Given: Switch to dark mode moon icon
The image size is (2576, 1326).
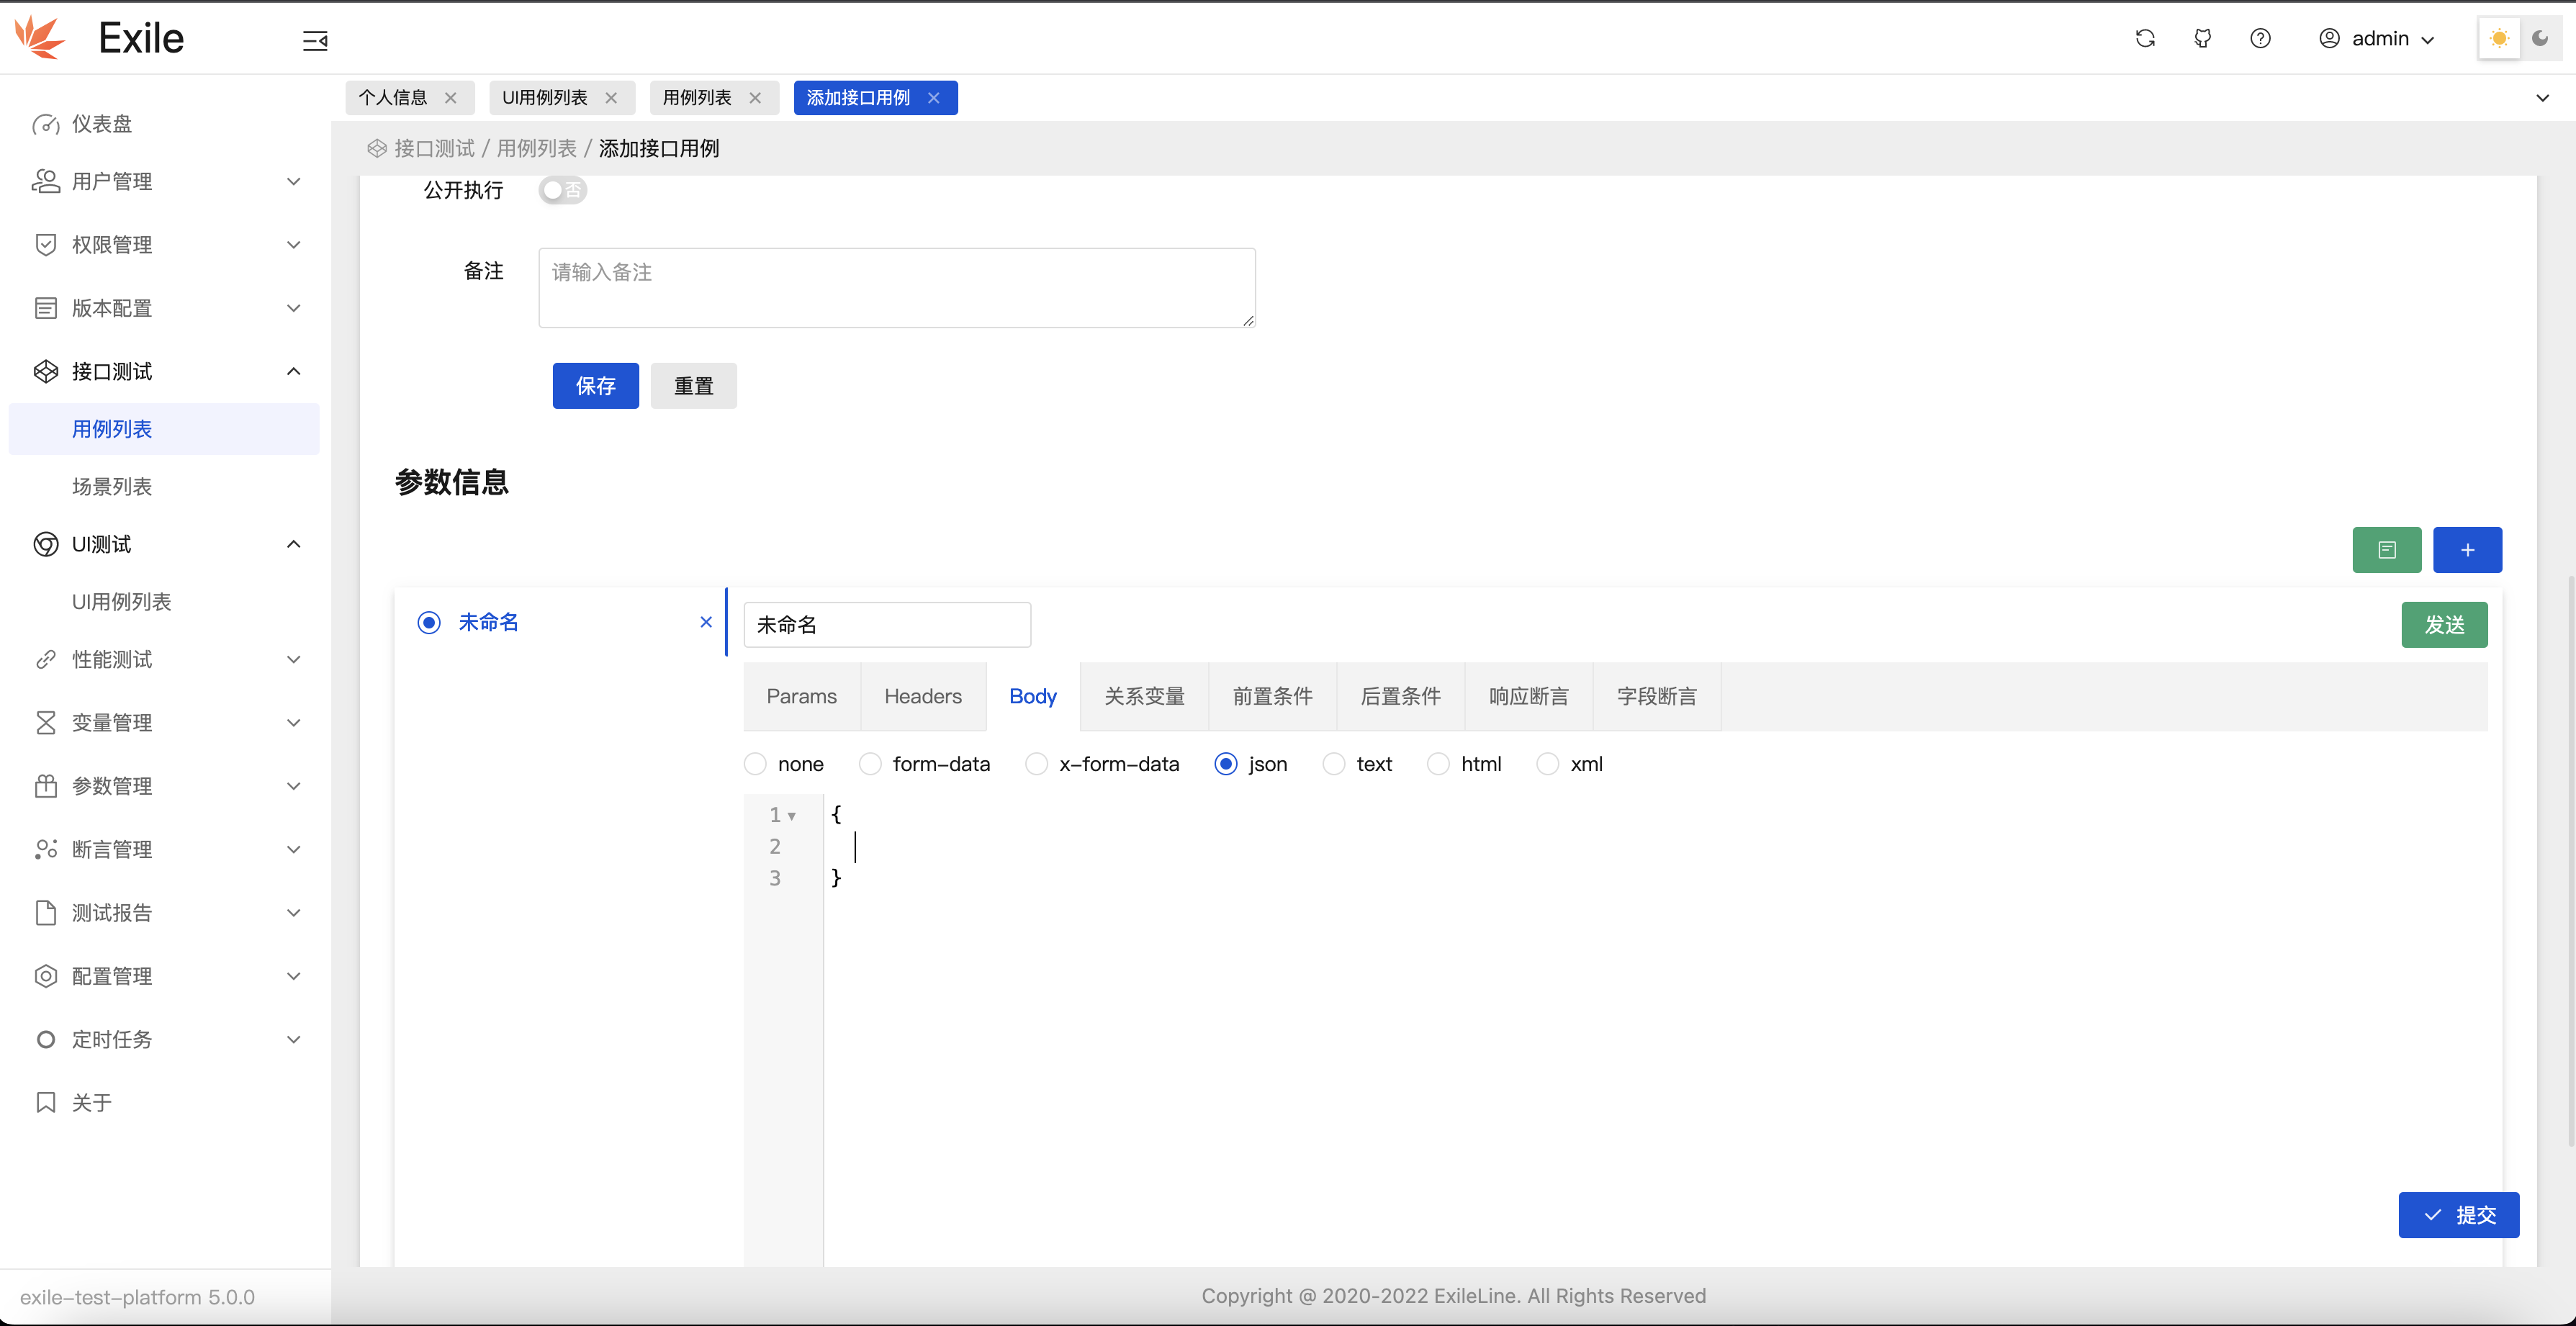Looking at the screenshot, I should pyautogui.click(x=2540, y=38).
